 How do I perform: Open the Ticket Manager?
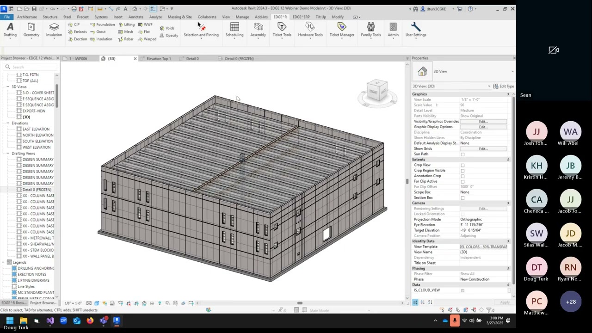tap(342, 30)
